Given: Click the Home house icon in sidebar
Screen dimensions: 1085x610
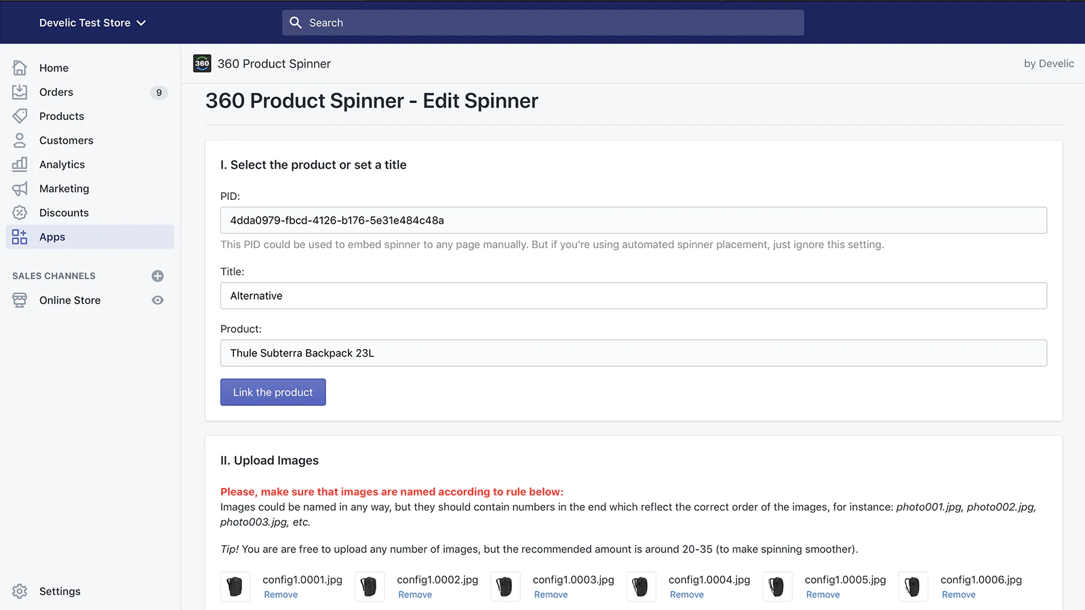Looking at the screenshot, I should [x=20, y=68].
